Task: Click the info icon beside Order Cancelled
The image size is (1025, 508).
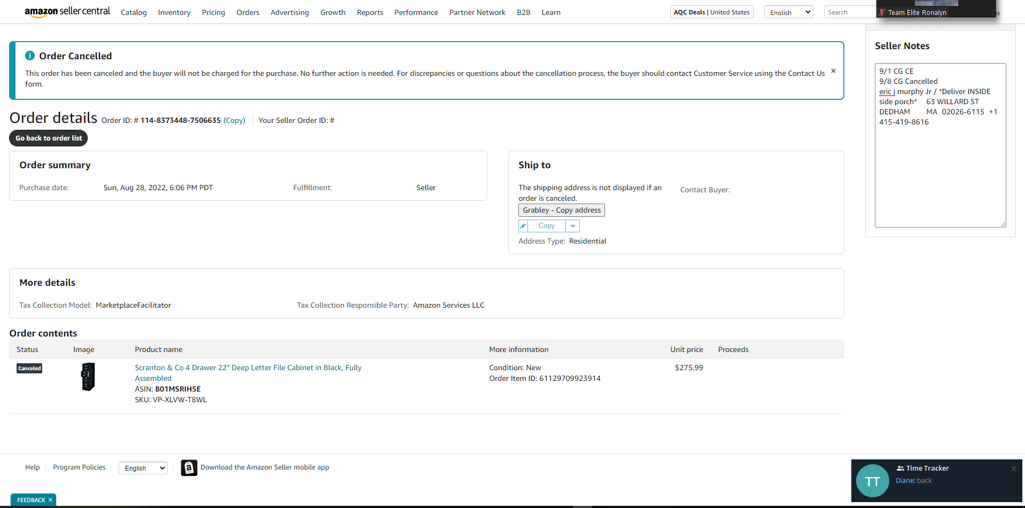Action: [30, 56]
